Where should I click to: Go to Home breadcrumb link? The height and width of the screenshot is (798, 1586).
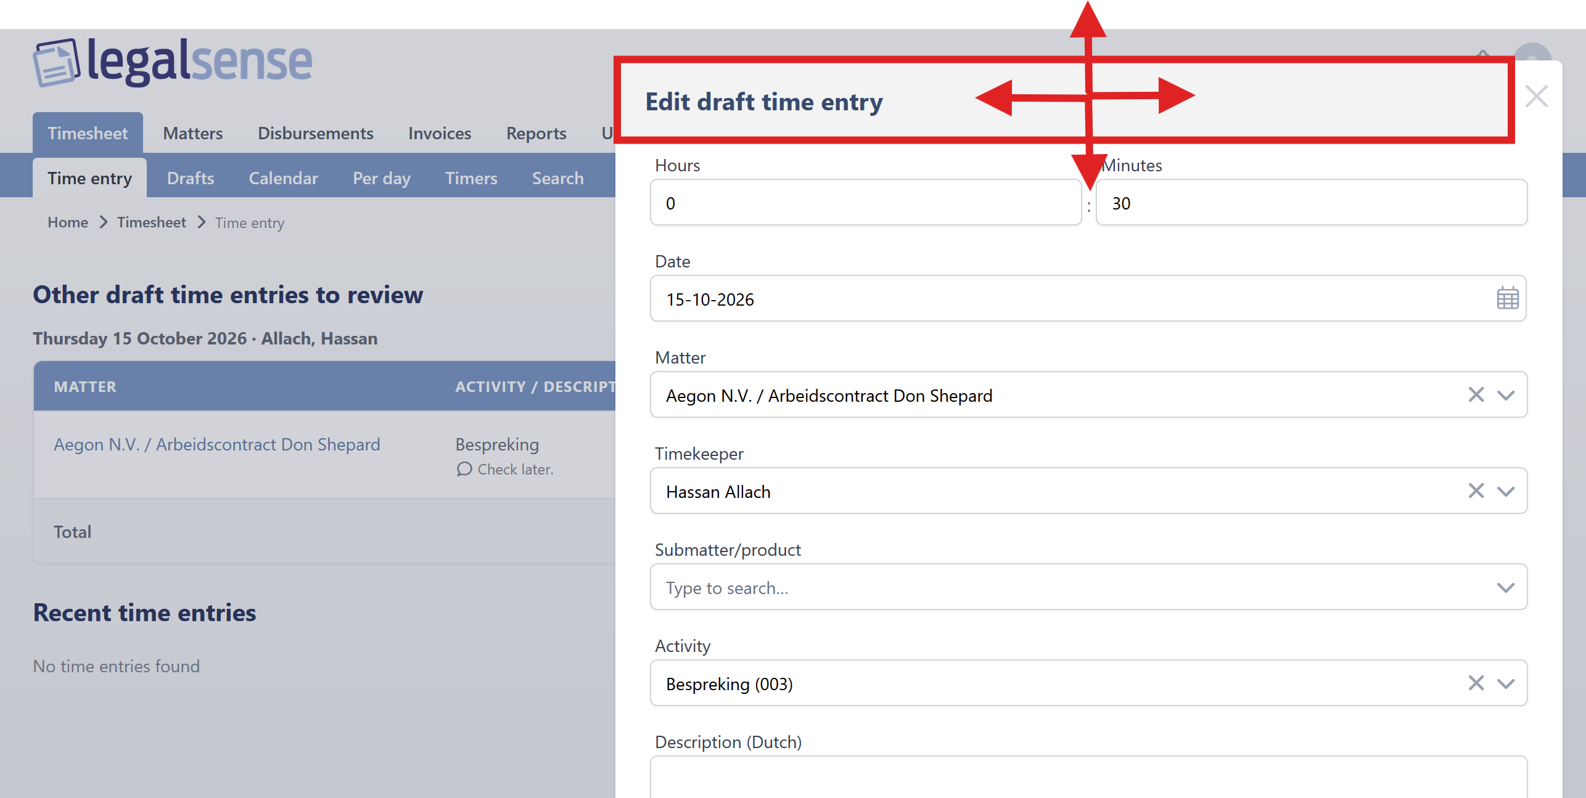68,222
